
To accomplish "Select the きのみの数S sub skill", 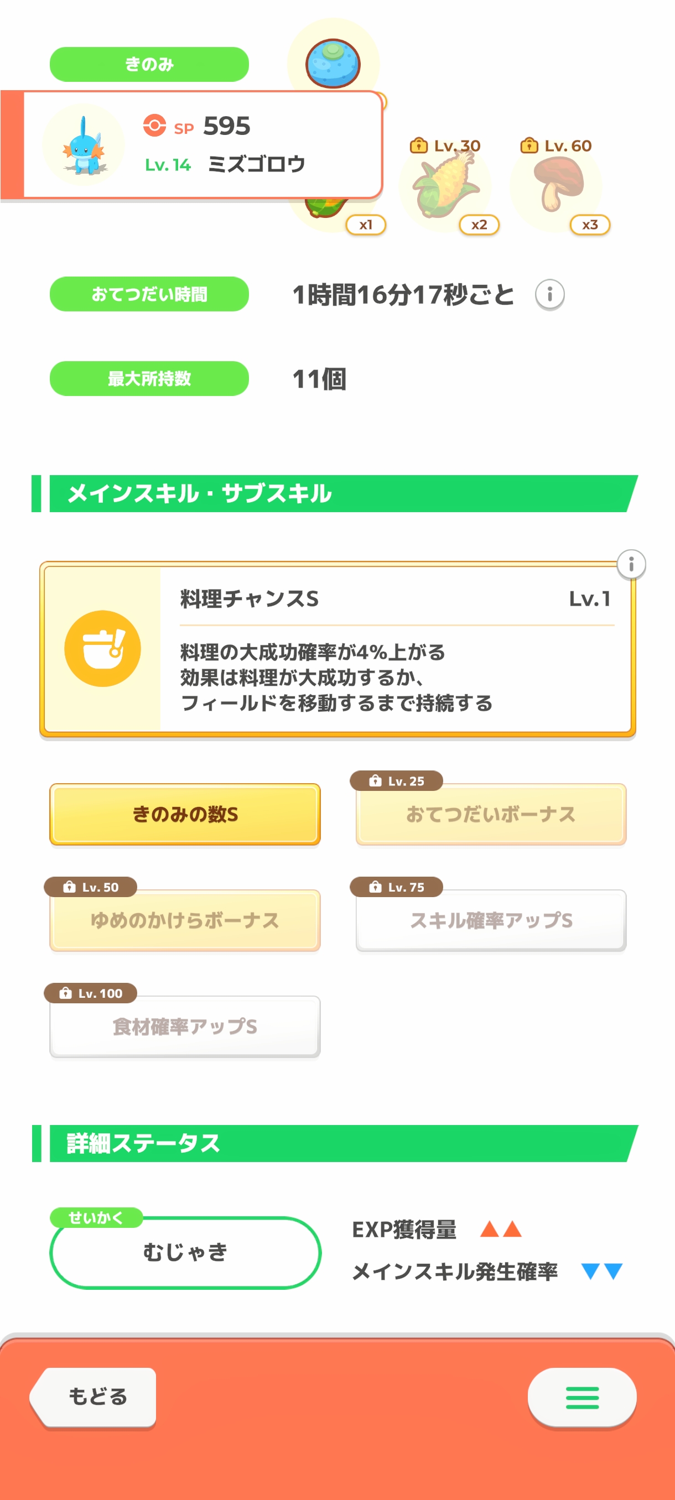I will point(185,814).
